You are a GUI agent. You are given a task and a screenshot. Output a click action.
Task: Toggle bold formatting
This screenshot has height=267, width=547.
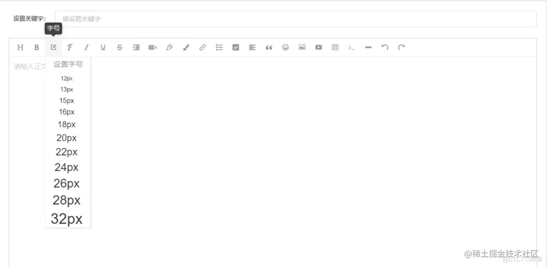tap(36, 47)
